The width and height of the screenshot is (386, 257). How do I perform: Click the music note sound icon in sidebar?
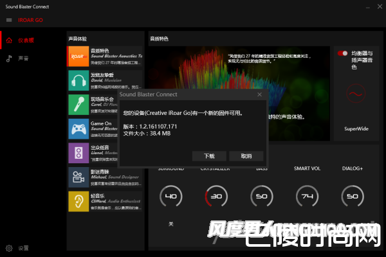[x=9, y=58]
